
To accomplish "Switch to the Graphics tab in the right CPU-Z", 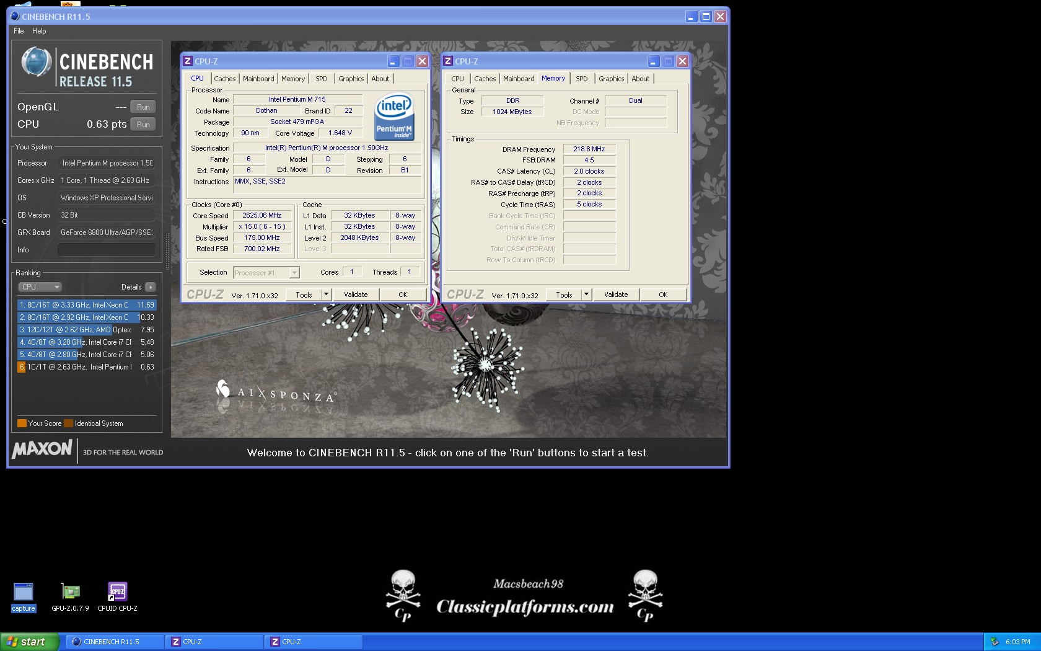I will click(612, 79).
